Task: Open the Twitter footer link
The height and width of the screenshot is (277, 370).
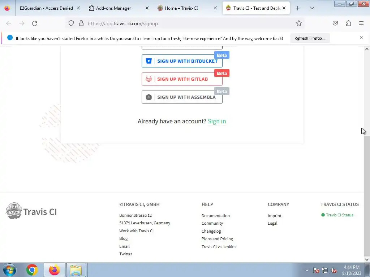Action: click(126, 254)
